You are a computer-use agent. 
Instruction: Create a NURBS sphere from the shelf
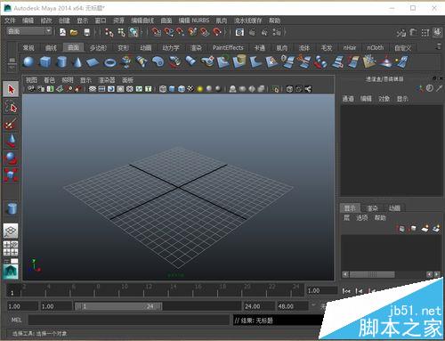point(28,61)
